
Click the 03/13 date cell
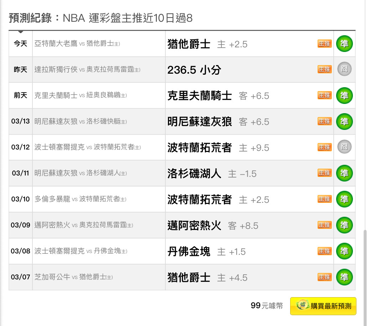[21, 121]
